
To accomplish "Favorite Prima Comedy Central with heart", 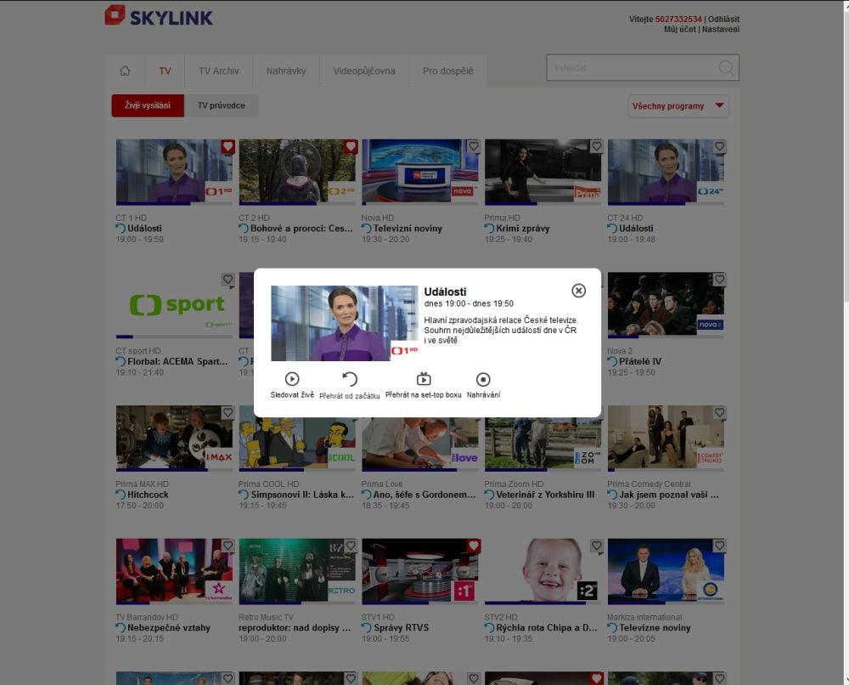I will click(x=720, y=413).
